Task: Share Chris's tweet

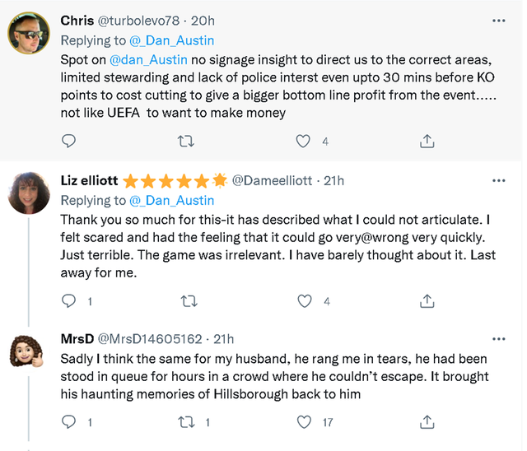Action: pyautogui.click(x=427, y=142)
